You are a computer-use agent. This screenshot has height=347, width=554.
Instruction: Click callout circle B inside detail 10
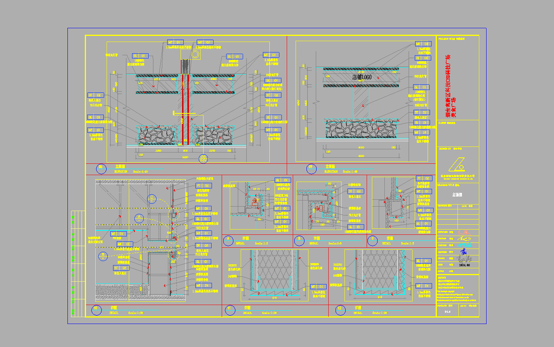click(x=103, y=255)
